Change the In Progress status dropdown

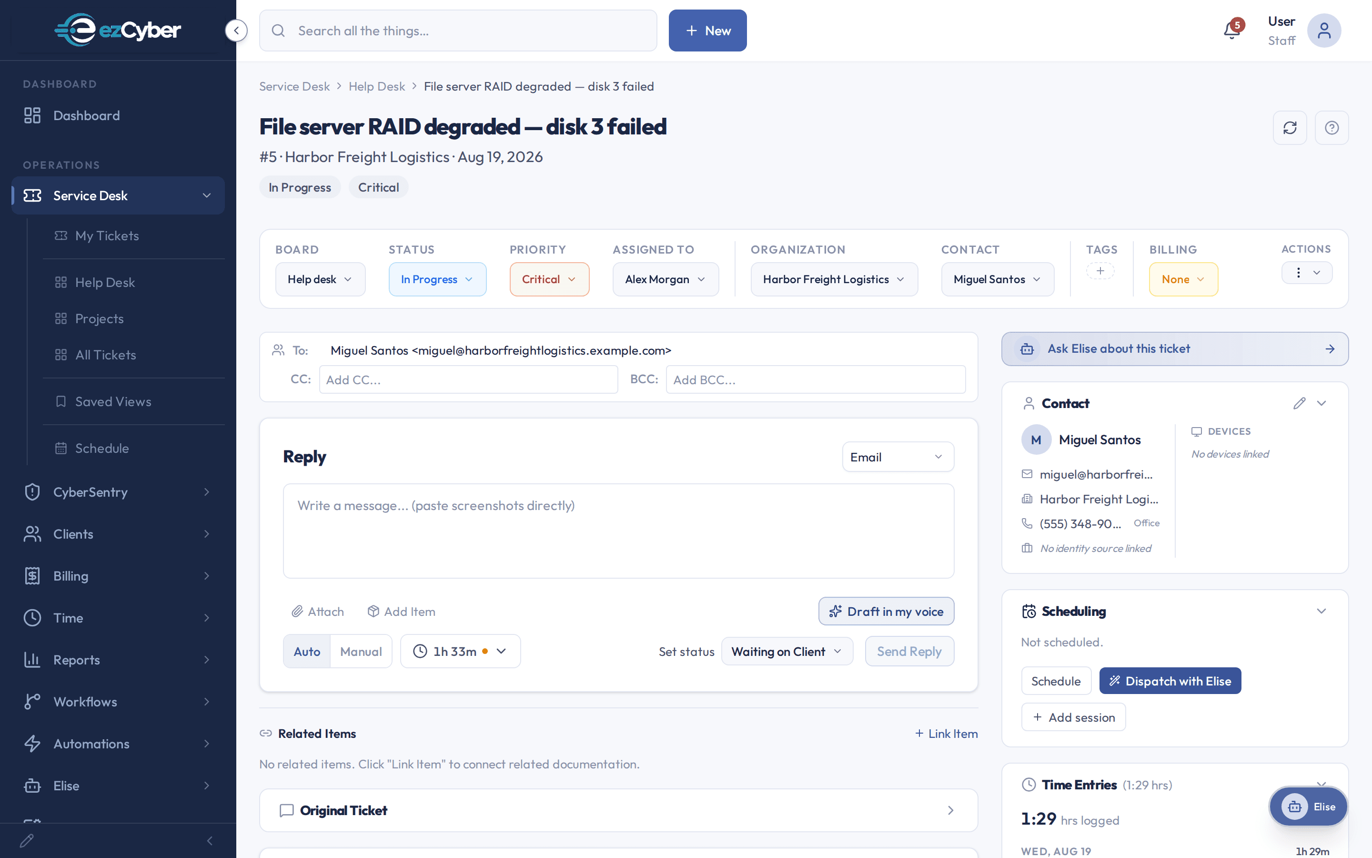coord(437,279)
